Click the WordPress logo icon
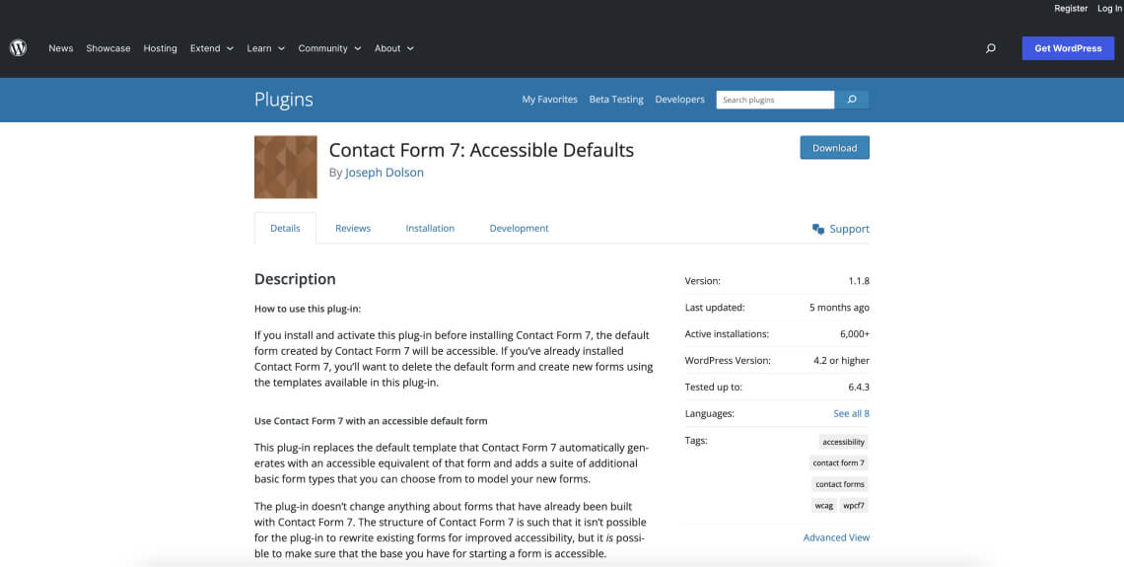 point(18,47)
